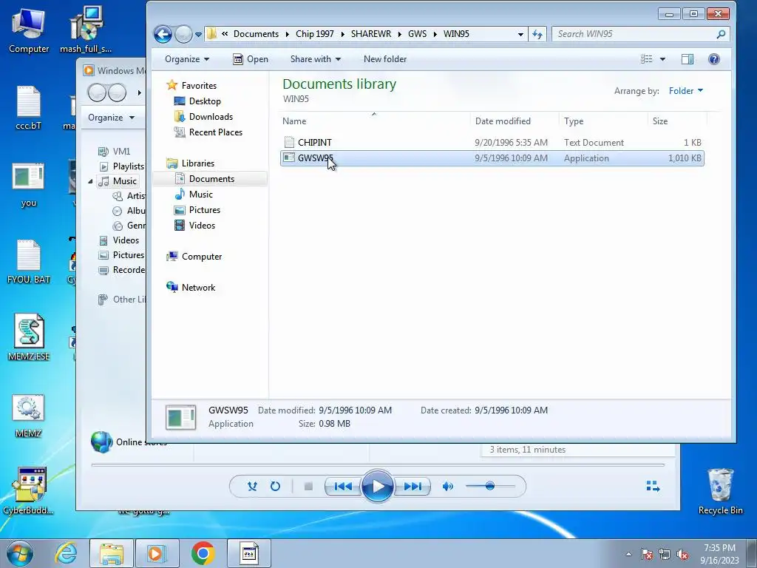
Task: Click the Open toolbar button
Action: click(x=251, y=59)
